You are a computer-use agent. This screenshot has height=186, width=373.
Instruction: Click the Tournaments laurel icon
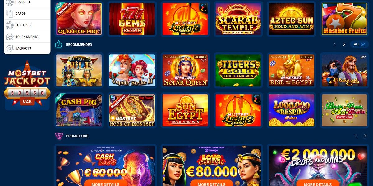10,37
